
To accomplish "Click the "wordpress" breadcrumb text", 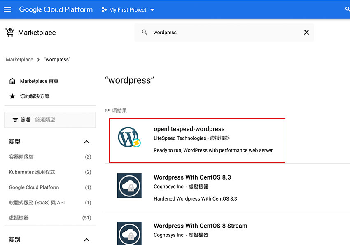I will (57, 60).
